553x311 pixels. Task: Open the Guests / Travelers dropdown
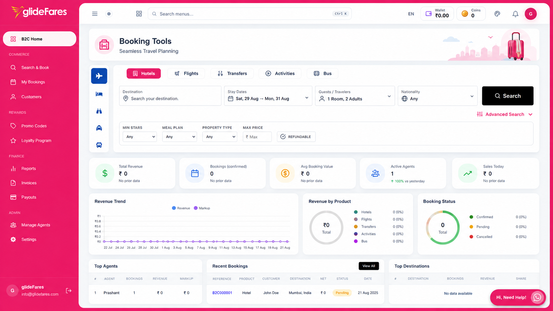click(355, 96)
